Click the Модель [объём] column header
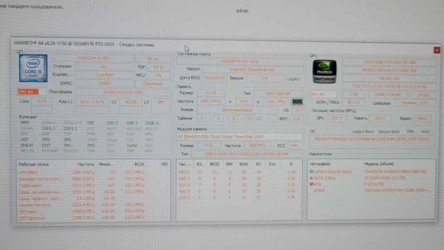This screenshot has width=444, height=250. click(379, 164)
